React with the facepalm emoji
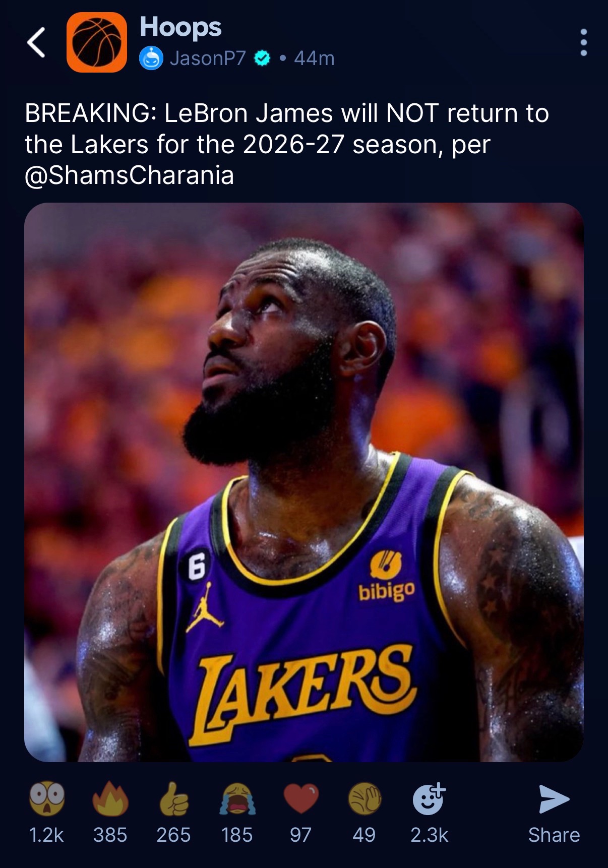The width and height of the screenshot is (608, 868). tap(364, 798)
